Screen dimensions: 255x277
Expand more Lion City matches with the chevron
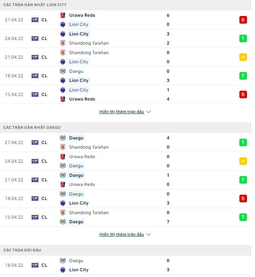pyautogui.click(x=148, y=112)
